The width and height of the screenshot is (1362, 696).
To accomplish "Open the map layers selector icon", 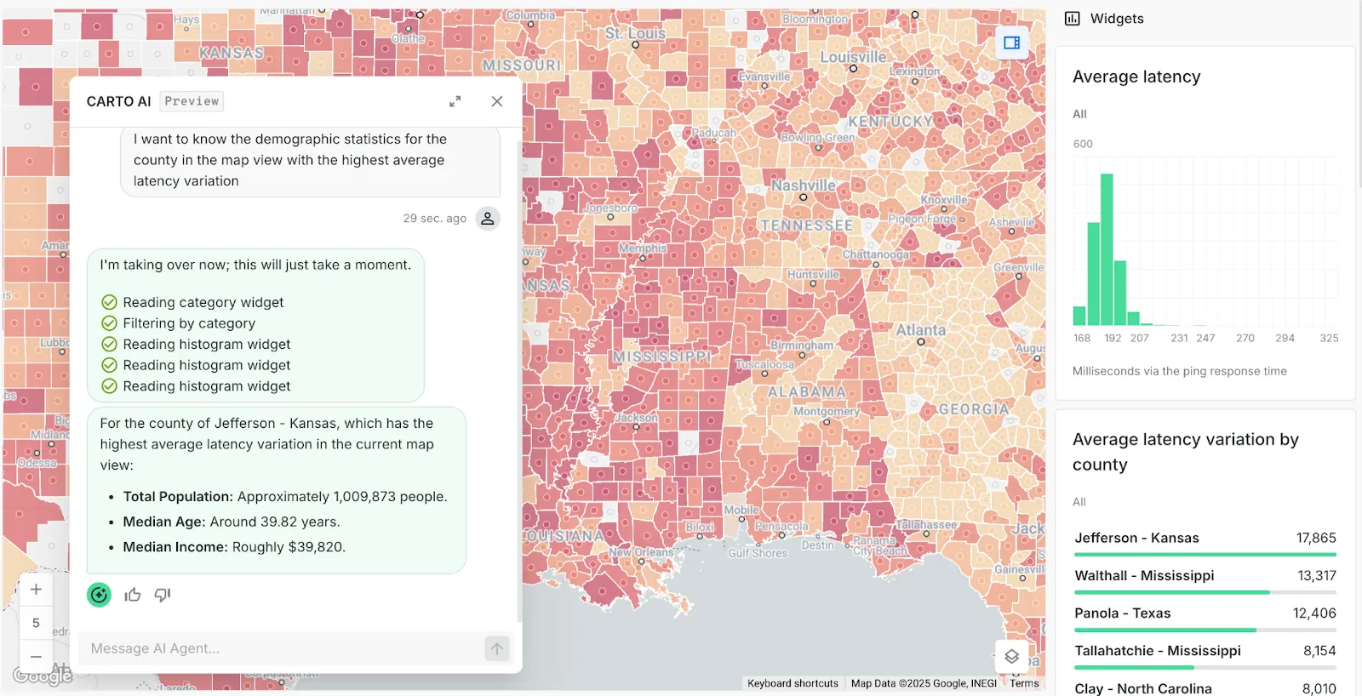I will [x=1011, y=656].
